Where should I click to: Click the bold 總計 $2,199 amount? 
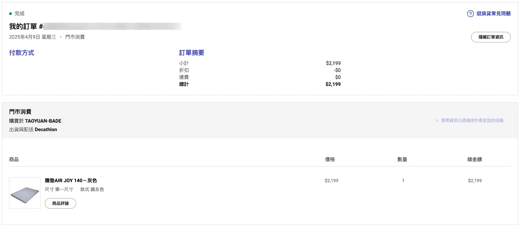(x=333, y=84)
